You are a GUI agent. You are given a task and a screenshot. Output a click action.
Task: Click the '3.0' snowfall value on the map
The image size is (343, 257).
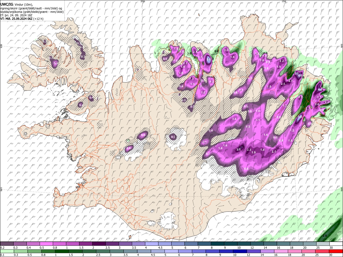(238, 150)
